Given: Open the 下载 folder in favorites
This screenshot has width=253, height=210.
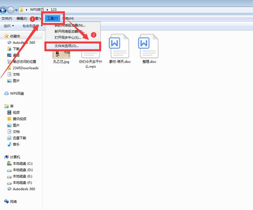Looking at the screenshot, I should click(16, 49).
